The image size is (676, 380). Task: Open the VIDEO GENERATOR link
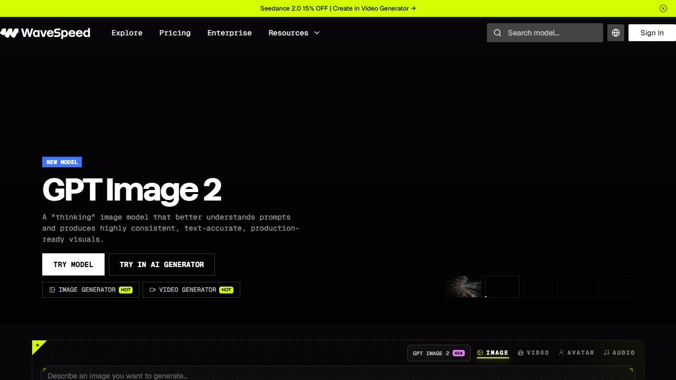point(191,290)
